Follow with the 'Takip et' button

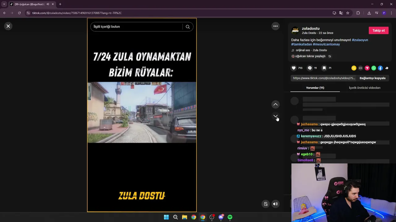[x=378, y=31]
